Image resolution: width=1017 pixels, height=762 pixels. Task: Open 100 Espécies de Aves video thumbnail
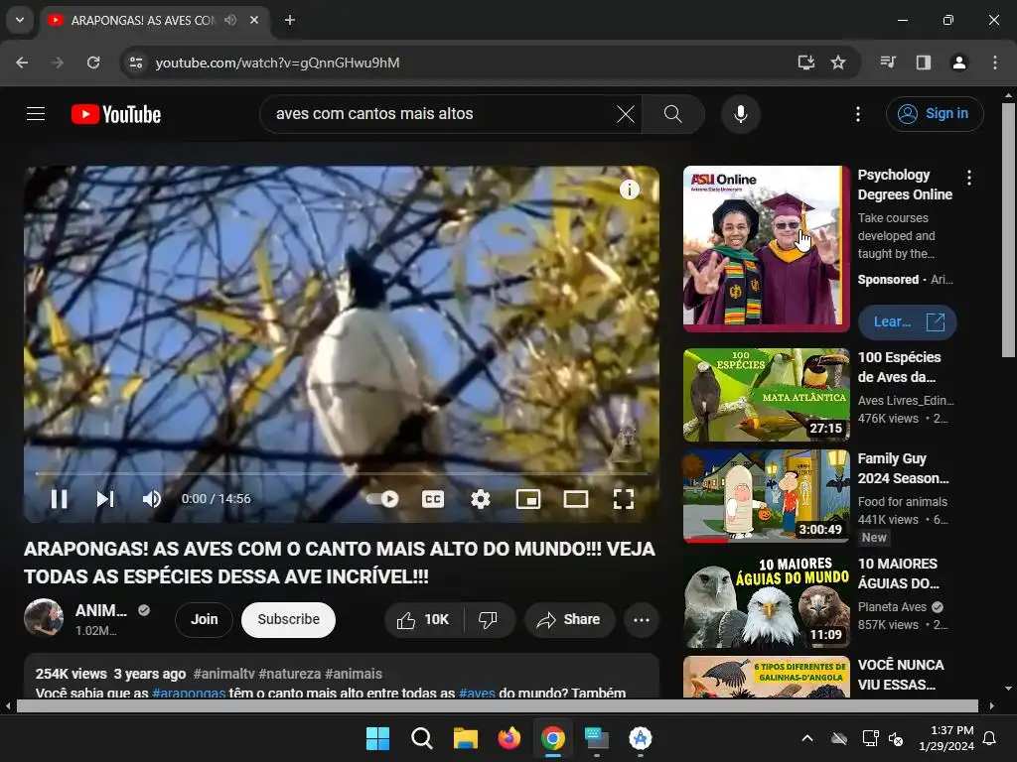[766, 395]
